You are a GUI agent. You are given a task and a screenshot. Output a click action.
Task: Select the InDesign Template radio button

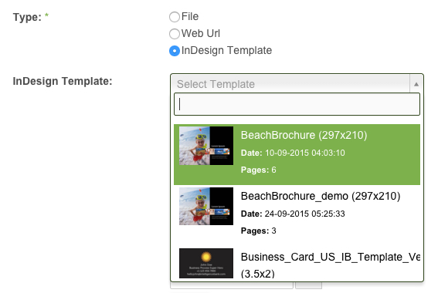pos(175,51)
